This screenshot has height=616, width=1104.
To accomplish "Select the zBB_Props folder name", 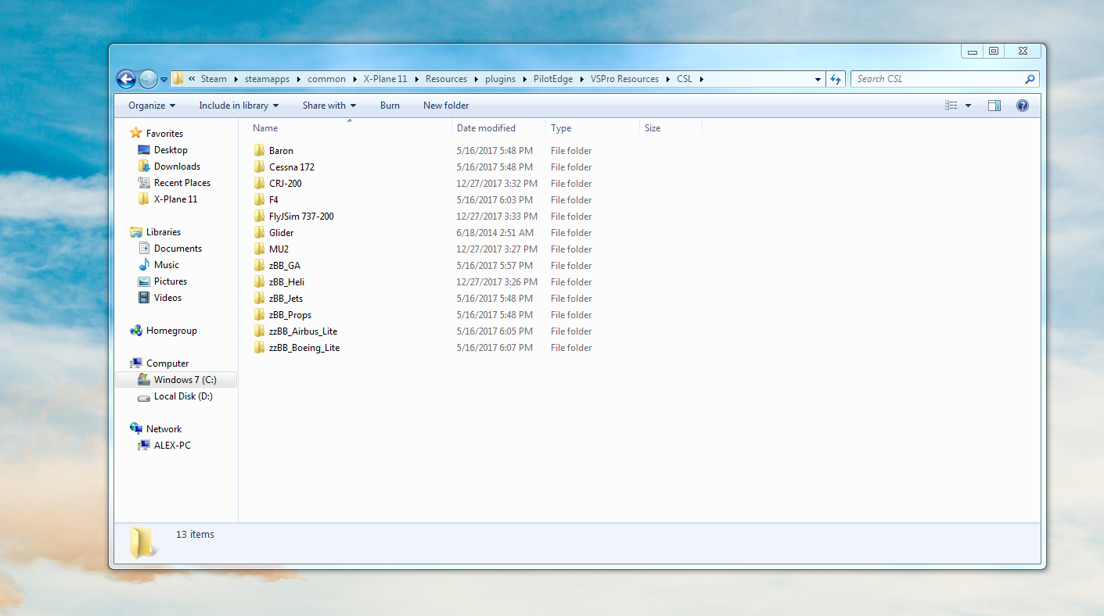I will (290, 315).
